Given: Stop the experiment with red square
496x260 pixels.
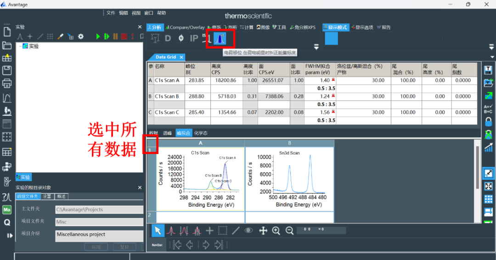Looking at the screenshot, I should pyautogui.click(x=124, y=37).
